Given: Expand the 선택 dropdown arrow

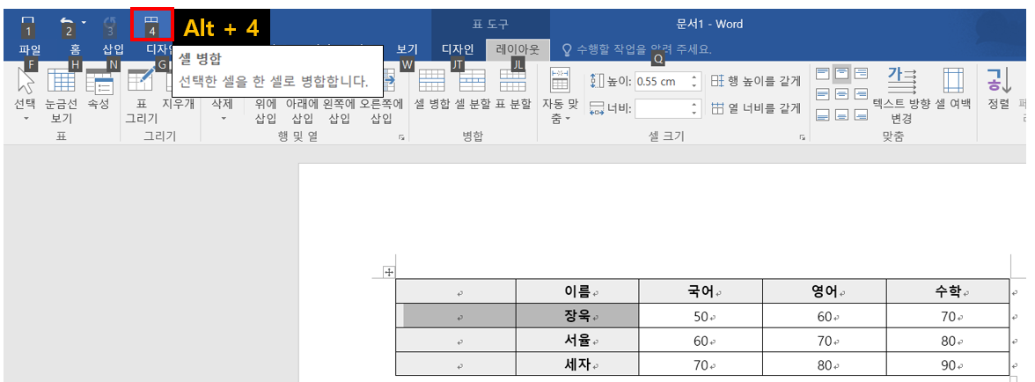Looking at the screenshot, I should click(x=26, y=119).
